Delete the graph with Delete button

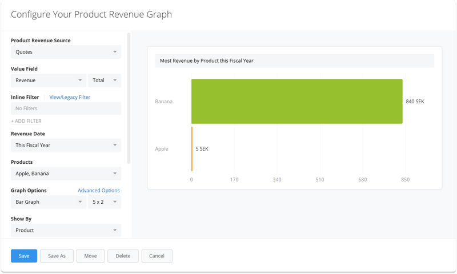(123, 256)
